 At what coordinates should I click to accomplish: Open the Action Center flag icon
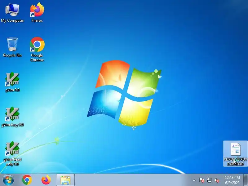(x=202, y=180)
